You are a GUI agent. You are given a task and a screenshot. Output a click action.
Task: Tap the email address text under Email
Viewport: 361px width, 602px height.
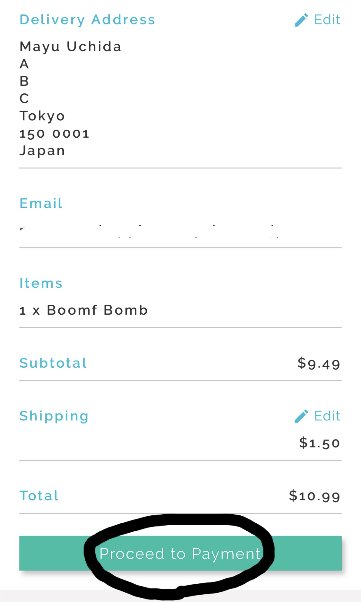149,231
